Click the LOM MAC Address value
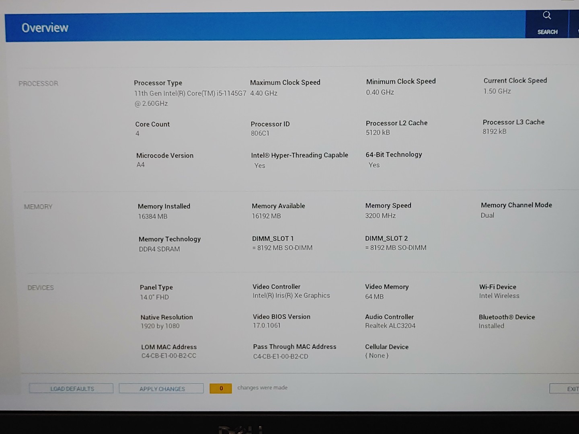This screenshot has width=579, height=434. point(169,356)
